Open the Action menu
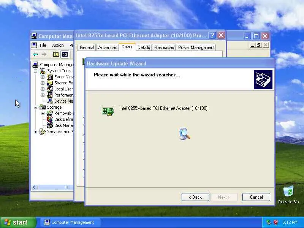The image size is (304, 228). [x=58, y=45]
